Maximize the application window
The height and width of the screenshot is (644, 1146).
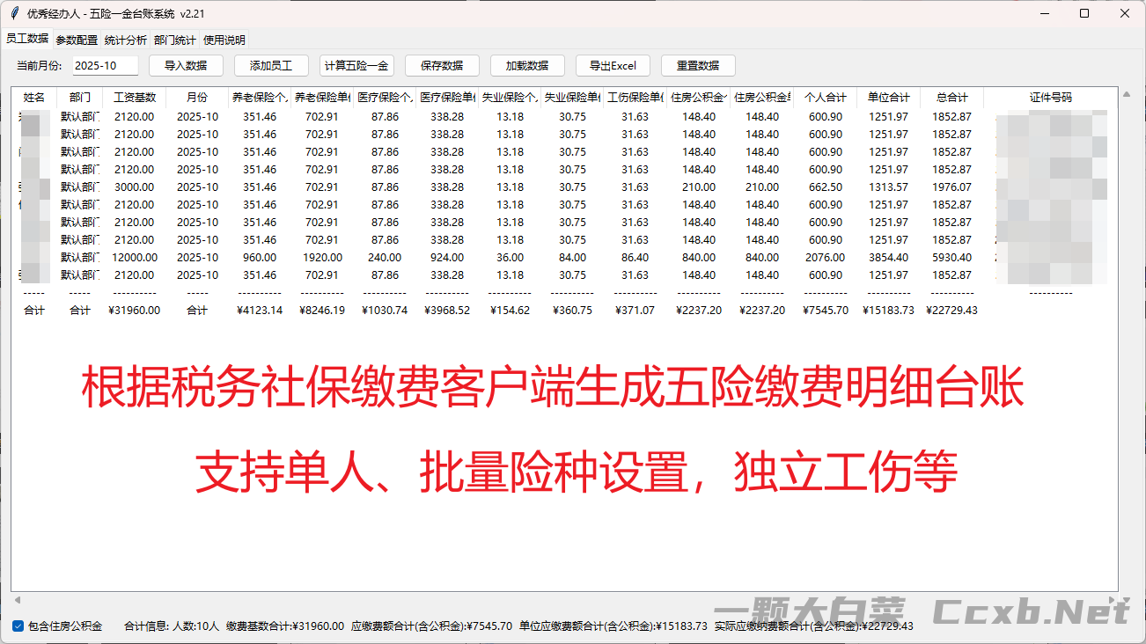[x=1084, y=14]
